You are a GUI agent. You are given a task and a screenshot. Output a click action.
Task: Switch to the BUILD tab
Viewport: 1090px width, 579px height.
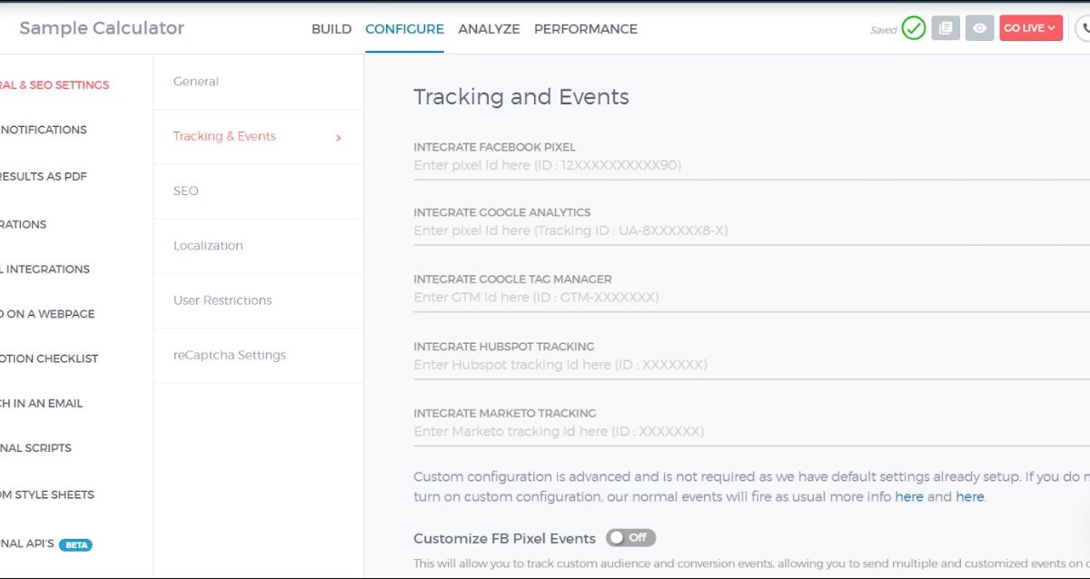331,29
